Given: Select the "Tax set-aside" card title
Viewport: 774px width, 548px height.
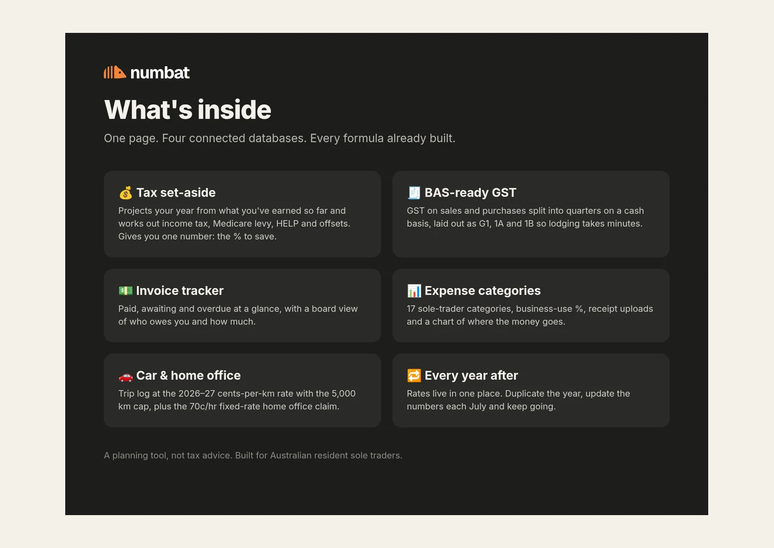Looking at the screenshot, I should point(176,193).
